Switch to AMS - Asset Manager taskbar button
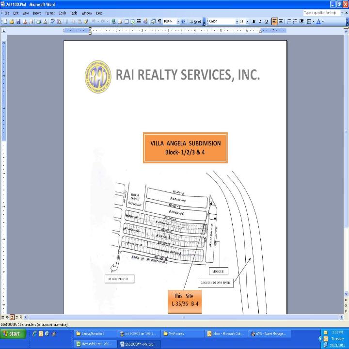Screen dimensions: 349x349 click(x=270, y=333)
